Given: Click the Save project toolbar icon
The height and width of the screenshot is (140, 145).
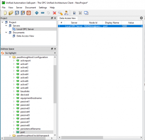Looking at the screenshot, I should (x=17, y=13).
